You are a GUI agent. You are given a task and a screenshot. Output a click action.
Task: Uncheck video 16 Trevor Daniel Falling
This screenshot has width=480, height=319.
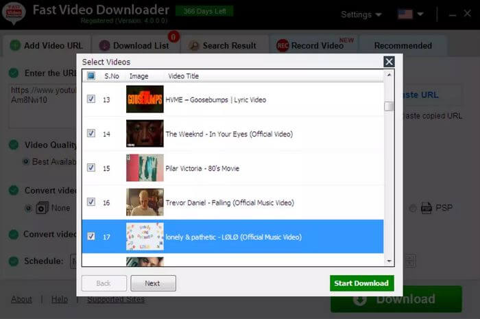point(91,202)
